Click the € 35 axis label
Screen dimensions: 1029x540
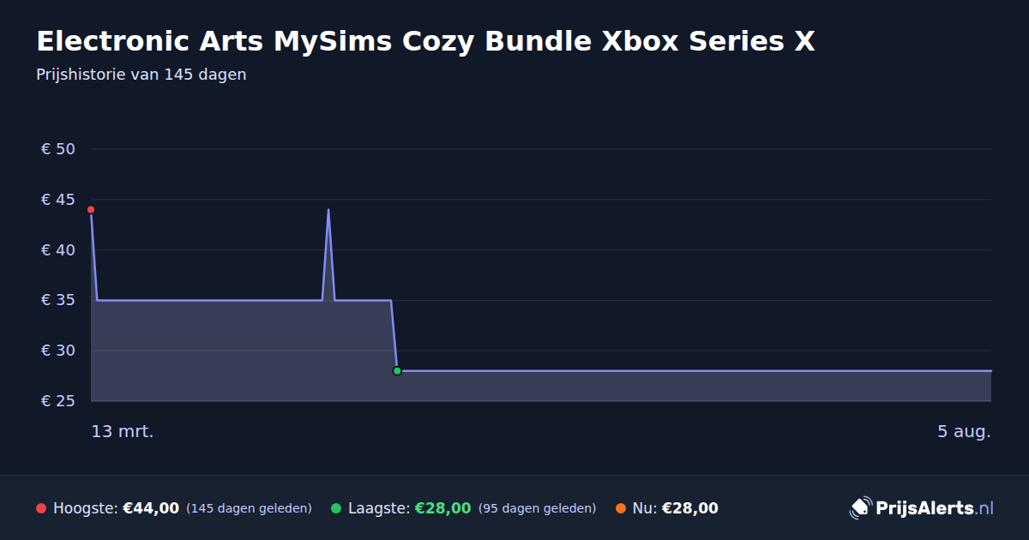58,300
